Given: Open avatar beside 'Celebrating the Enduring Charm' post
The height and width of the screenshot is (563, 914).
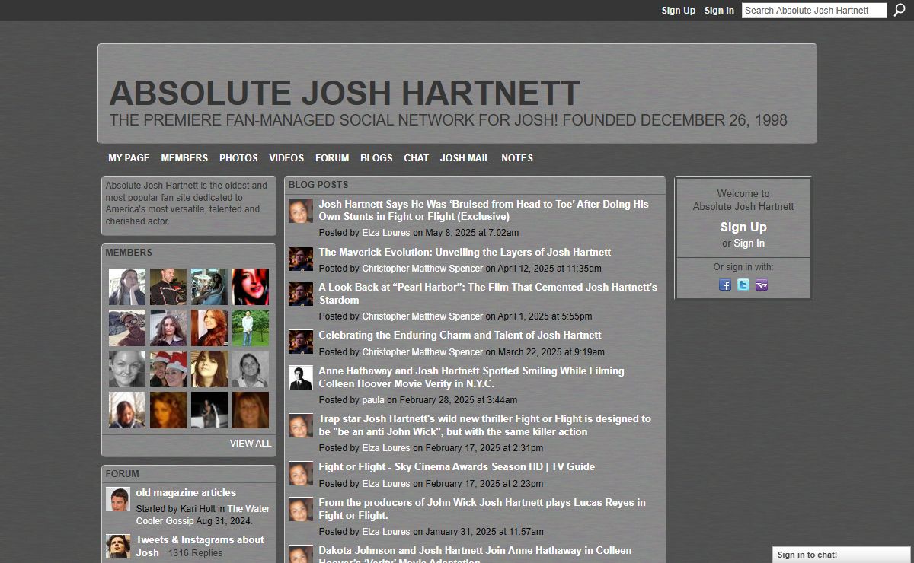Looking at the screenshot, I should tap(301, 342).
